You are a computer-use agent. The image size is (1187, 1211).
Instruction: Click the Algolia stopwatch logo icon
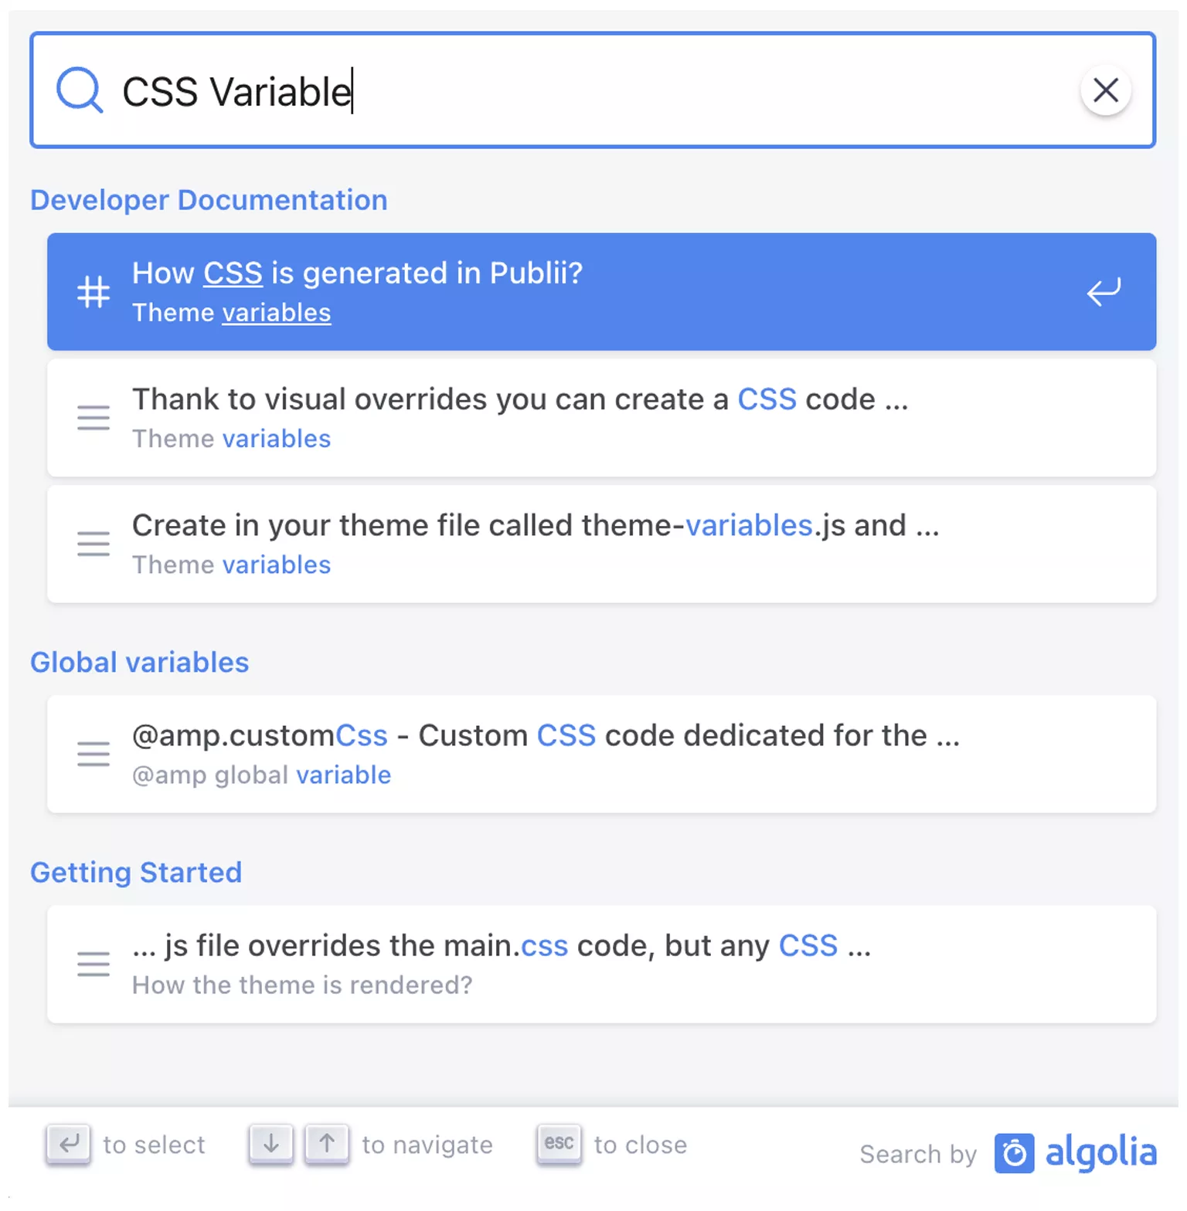point(1015,1154)
